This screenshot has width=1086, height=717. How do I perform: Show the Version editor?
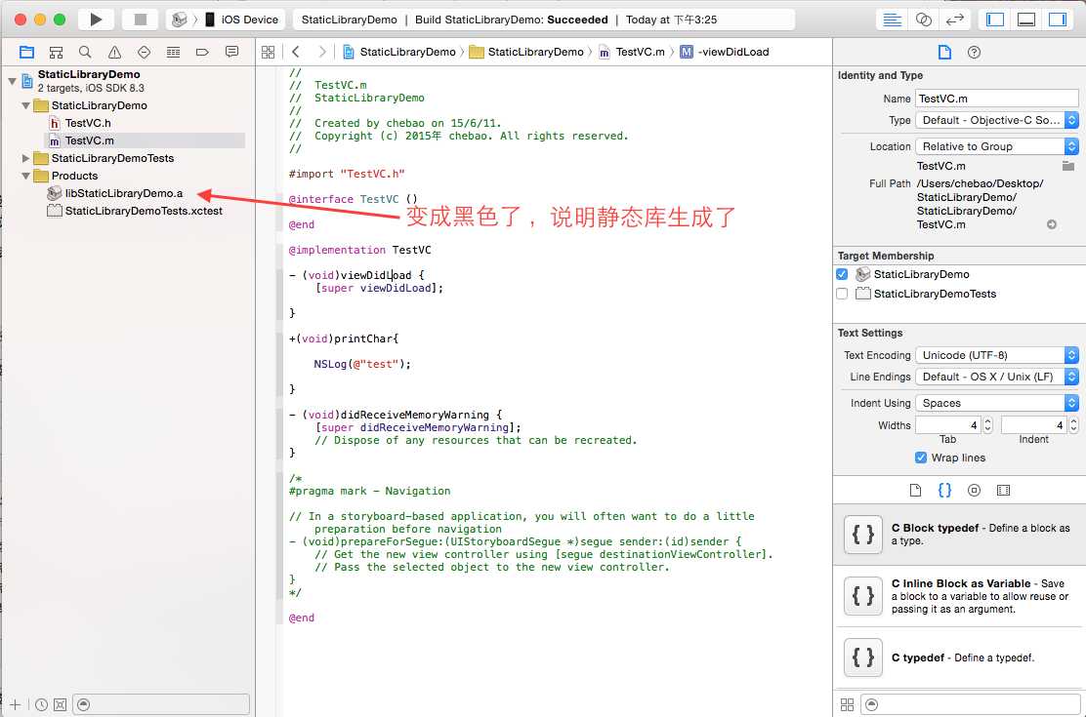click(955, 20)
